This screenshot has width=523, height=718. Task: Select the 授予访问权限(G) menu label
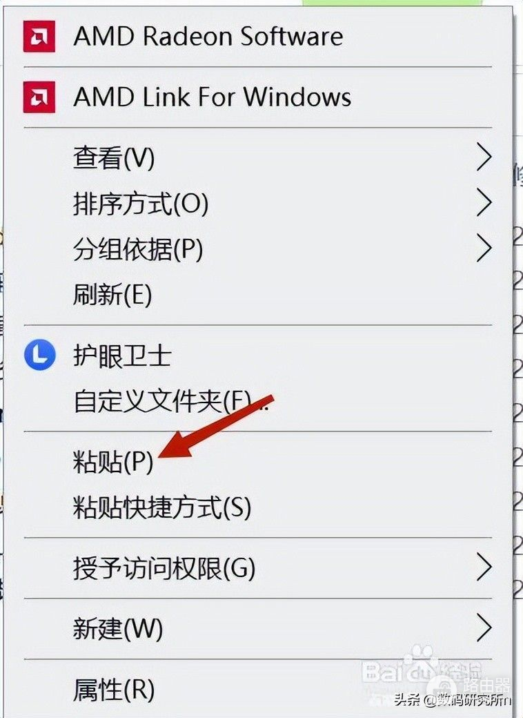click(164, 567)
